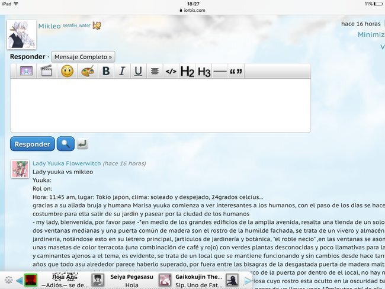Click inside the reply text area
385x289 pixels.
coord(160,105)
